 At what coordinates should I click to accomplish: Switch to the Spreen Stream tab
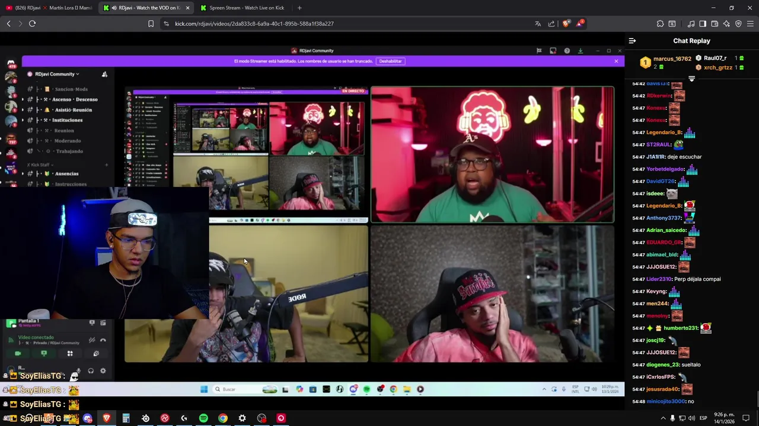243,8
